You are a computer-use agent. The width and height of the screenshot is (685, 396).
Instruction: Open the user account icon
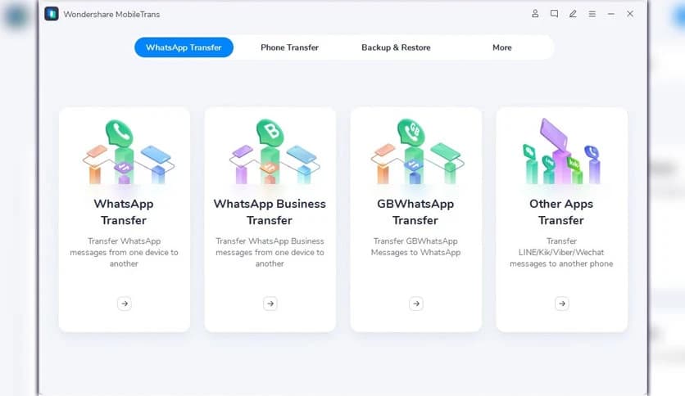(535, 14)
